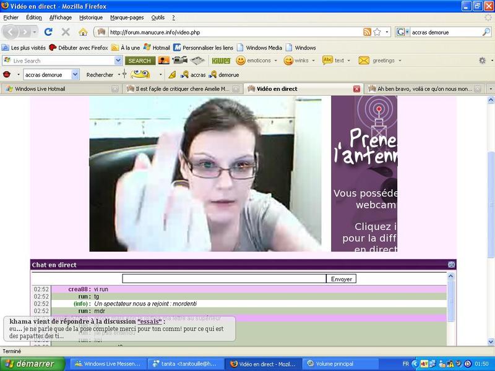This screenshot has height=371, width=495.
Task: Go to the Firefox home page icon
Action: tap(83, 32)
